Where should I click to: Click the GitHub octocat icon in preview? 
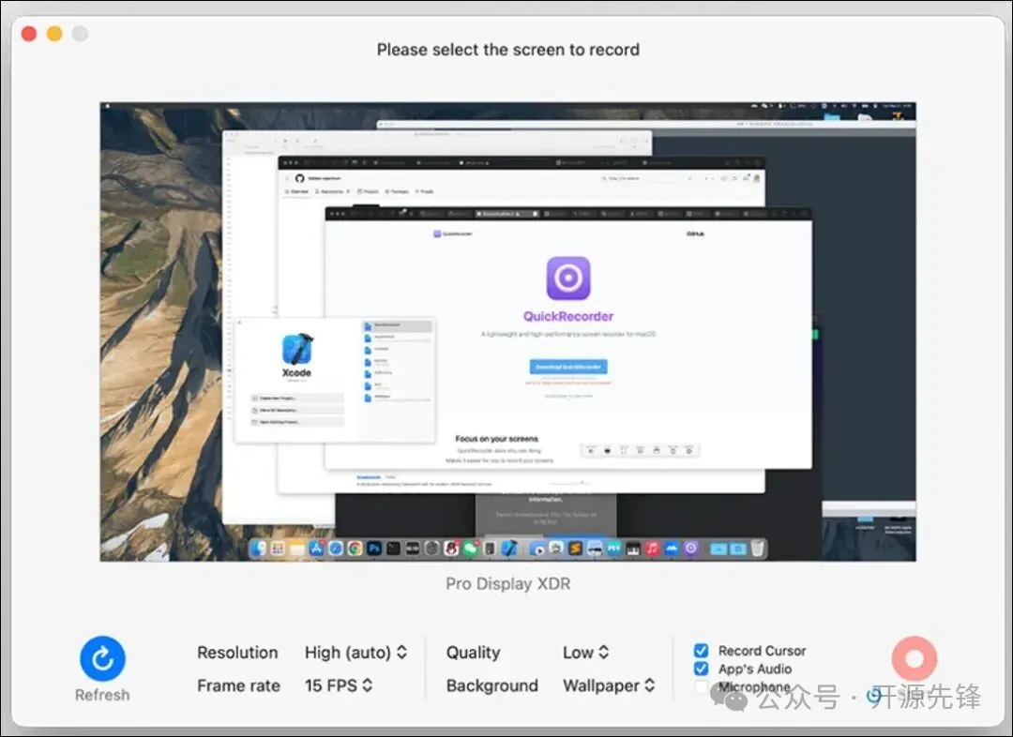tap(300, 178)
